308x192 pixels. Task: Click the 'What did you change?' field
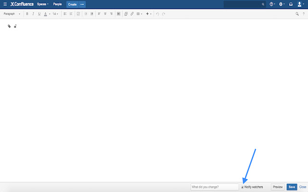(215, 187)
